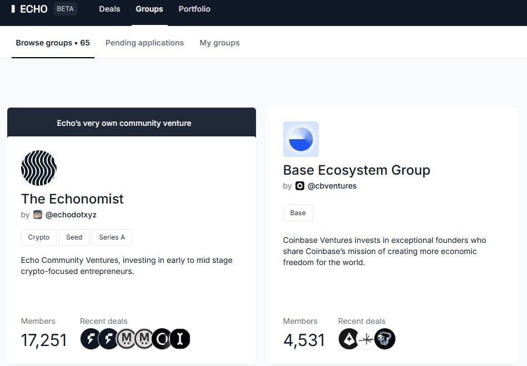Click the Seed tag on The Echonomist
Screen dimensions: 527x366
pyautogui.click(x=74, y=237)
